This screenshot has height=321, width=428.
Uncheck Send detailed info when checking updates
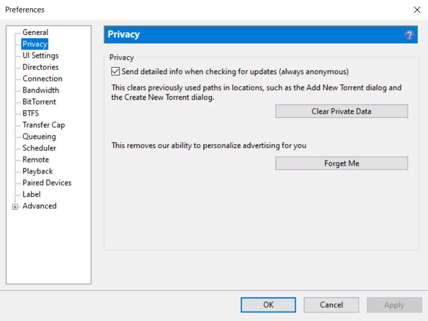click(115, 72)
